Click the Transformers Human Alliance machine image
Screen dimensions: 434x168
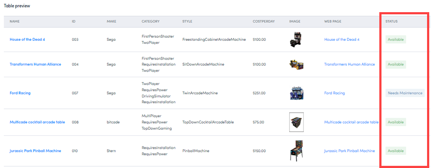pyautogui.click(x=296, y=65)
